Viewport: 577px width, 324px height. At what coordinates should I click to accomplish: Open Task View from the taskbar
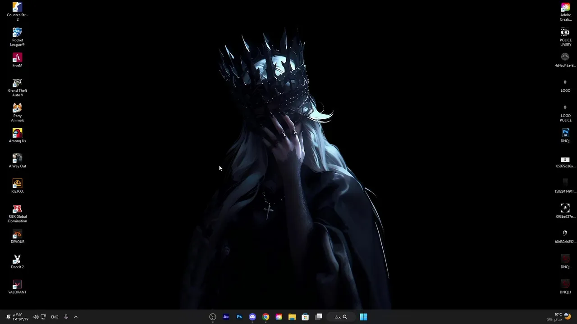click(x=319, y=317)
